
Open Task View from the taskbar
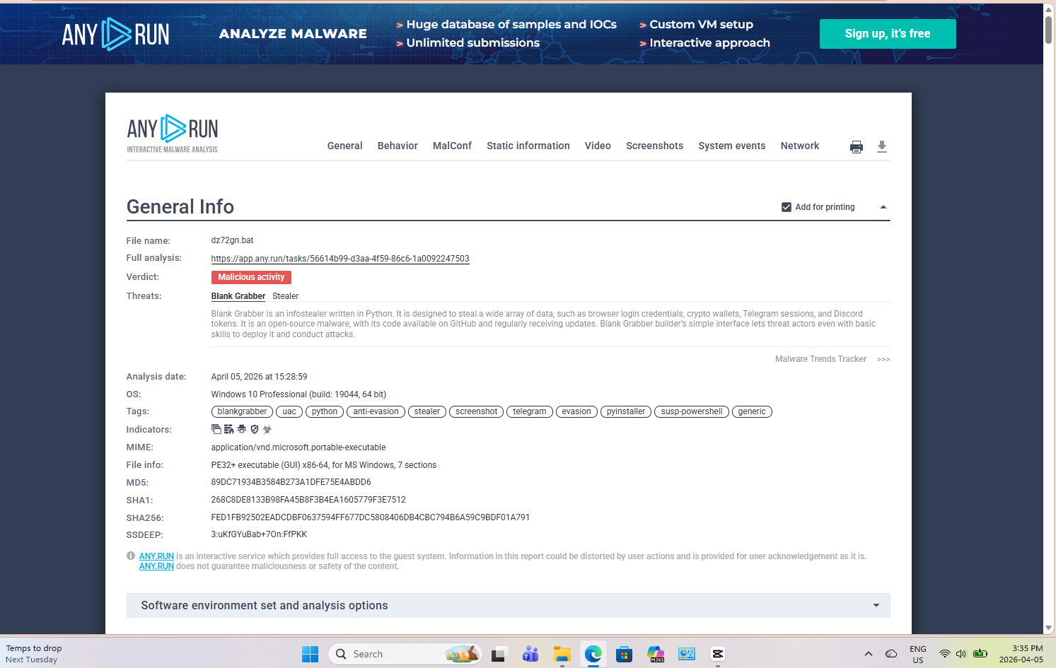pos(499,654)
